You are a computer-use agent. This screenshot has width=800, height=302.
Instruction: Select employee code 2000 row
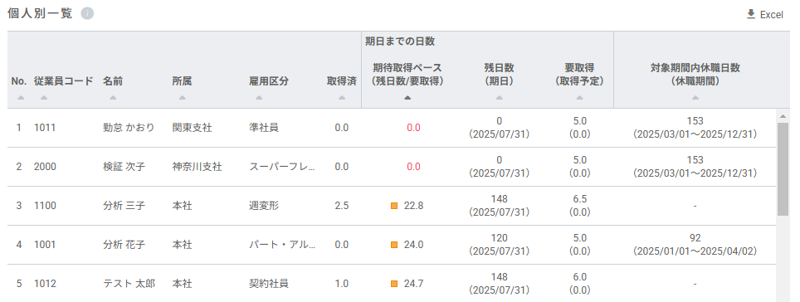(x=392, y=167)
